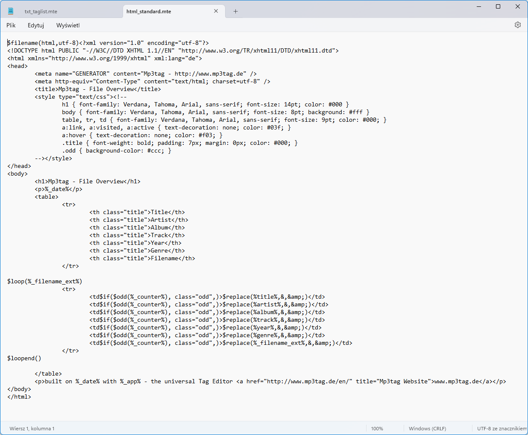Click the Wiersz 1, kolumna 1 status

[x=32, y=429]
